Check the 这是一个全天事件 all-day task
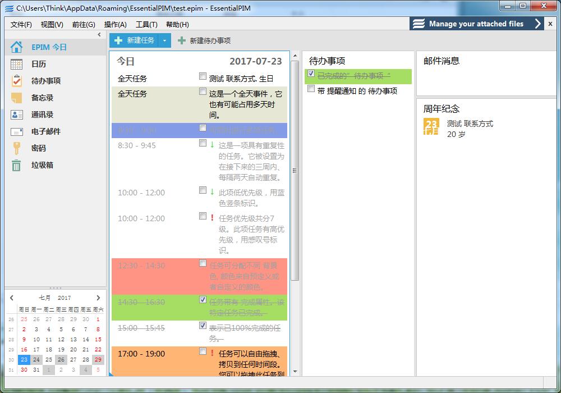The width and height of the screenshot is (561, 393). [203, 92]
